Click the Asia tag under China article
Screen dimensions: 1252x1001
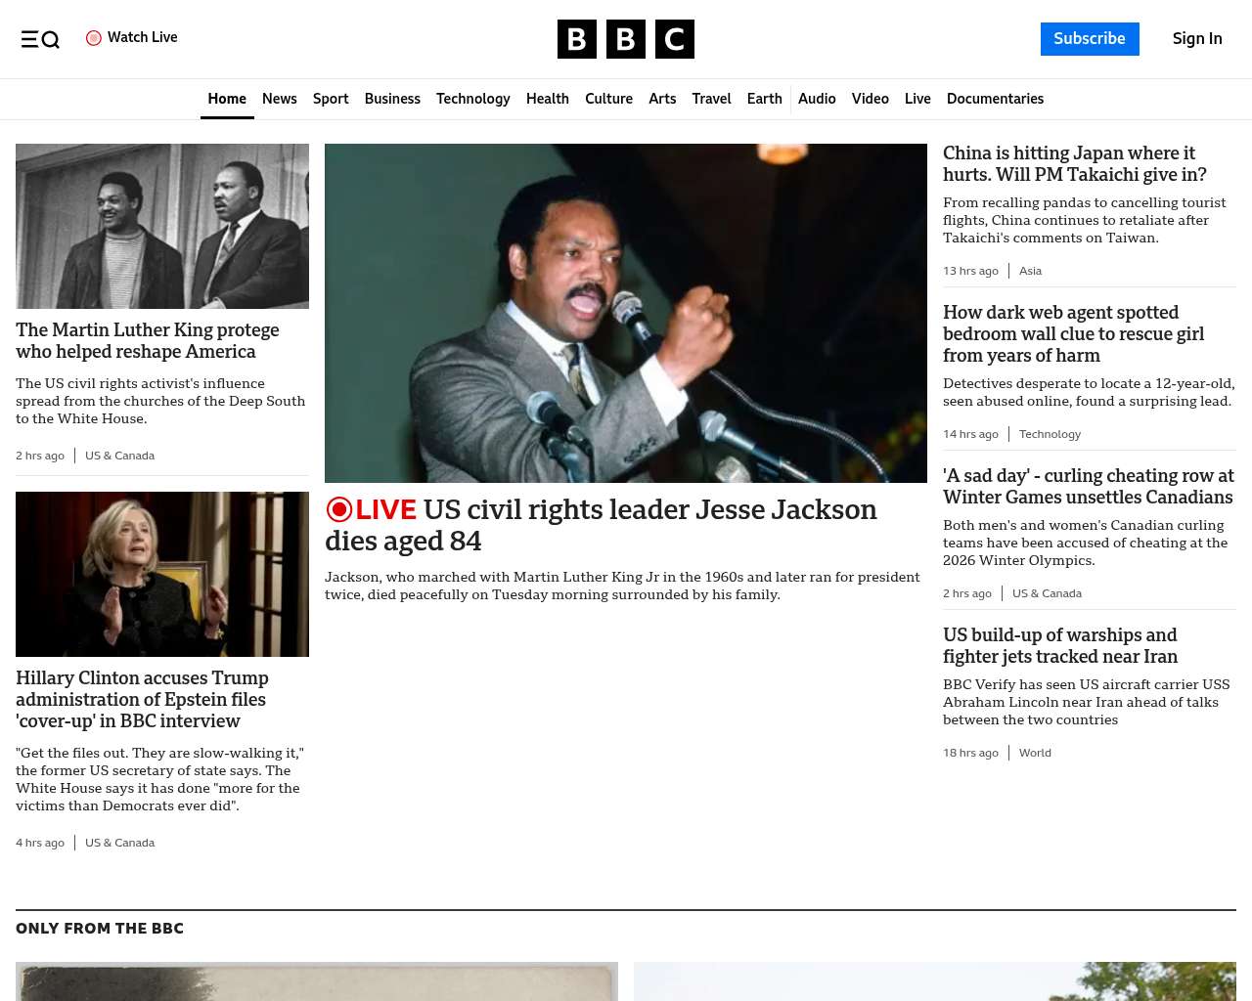tap(1030, 271)
